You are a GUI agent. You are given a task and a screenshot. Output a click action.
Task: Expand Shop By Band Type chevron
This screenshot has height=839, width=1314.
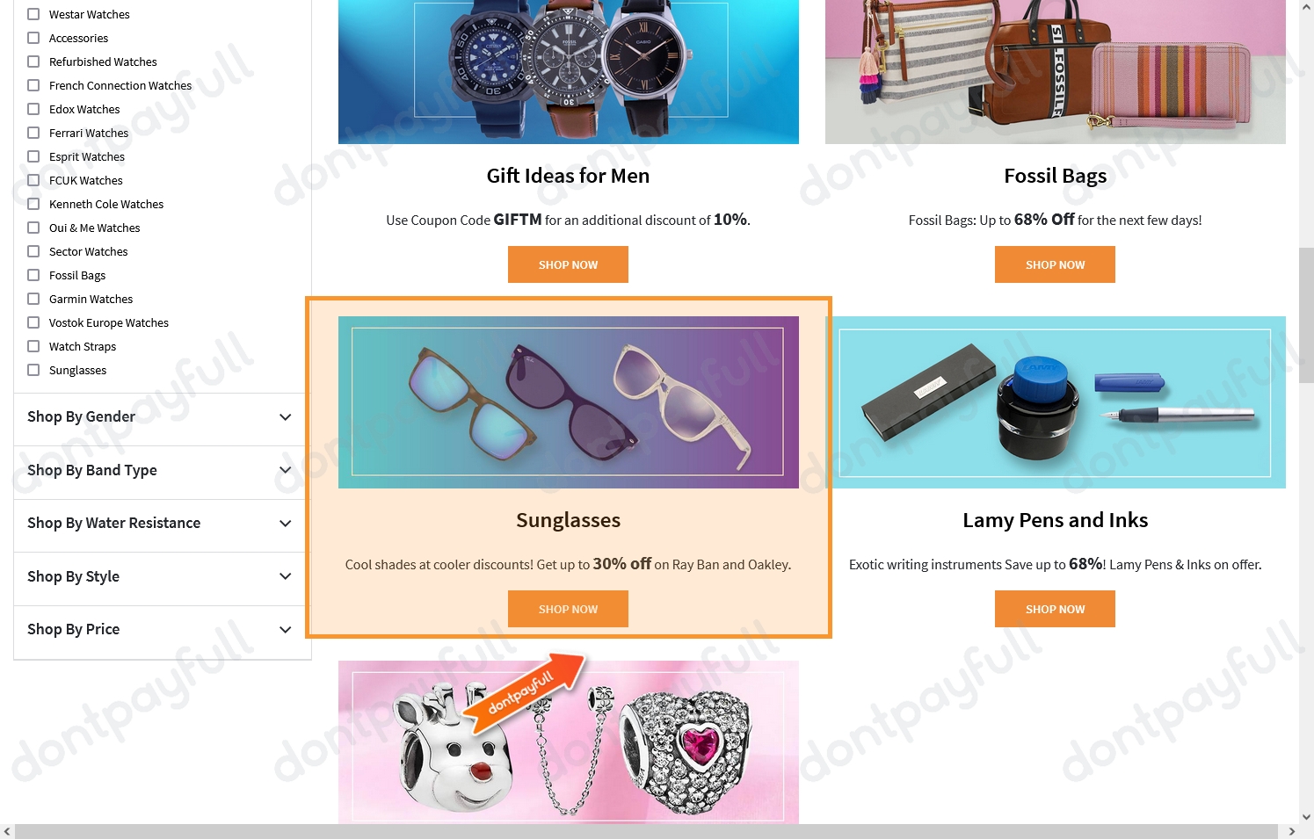[x=285, y=470]
